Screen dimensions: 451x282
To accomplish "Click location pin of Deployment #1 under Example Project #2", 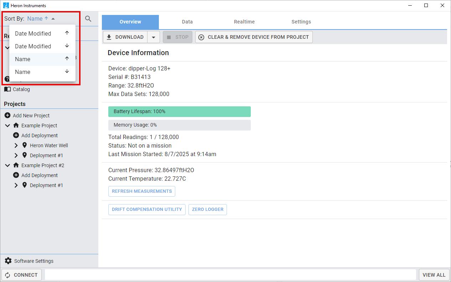I will (x=25, y=185).
